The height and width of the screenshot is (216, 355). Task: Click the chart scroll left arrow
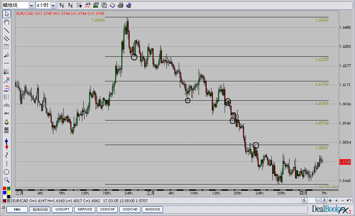tap(304, 200)
